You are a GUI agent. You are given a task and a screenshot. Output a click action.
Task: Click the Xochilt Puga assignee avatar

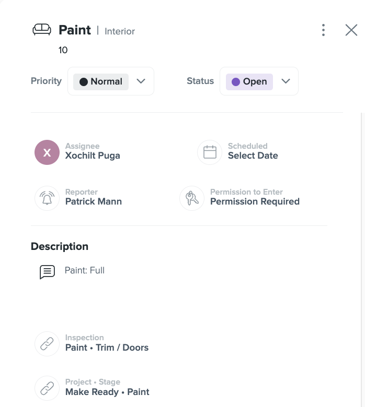(x=47, y=152)
